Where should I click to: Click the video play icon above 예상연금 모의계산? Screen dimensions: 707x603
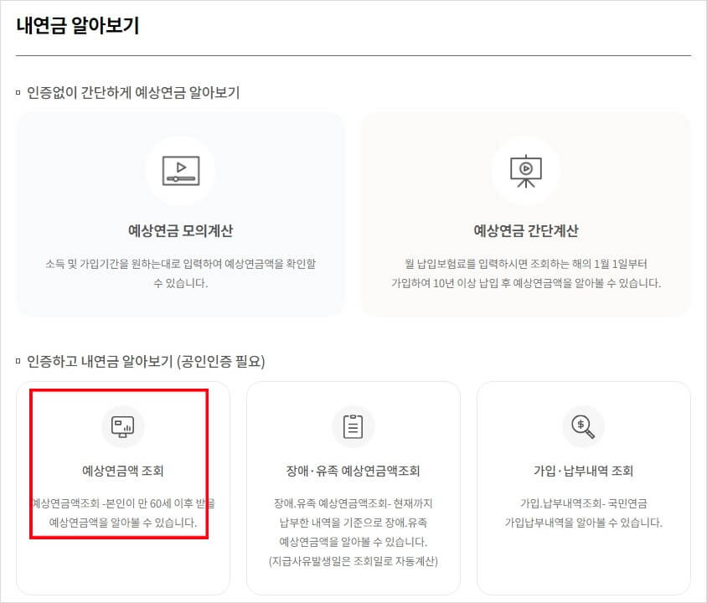coord(178,170)
